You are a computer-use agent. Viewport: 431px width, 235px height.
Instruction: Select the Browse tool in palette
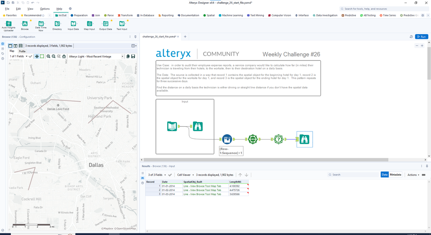25,26
